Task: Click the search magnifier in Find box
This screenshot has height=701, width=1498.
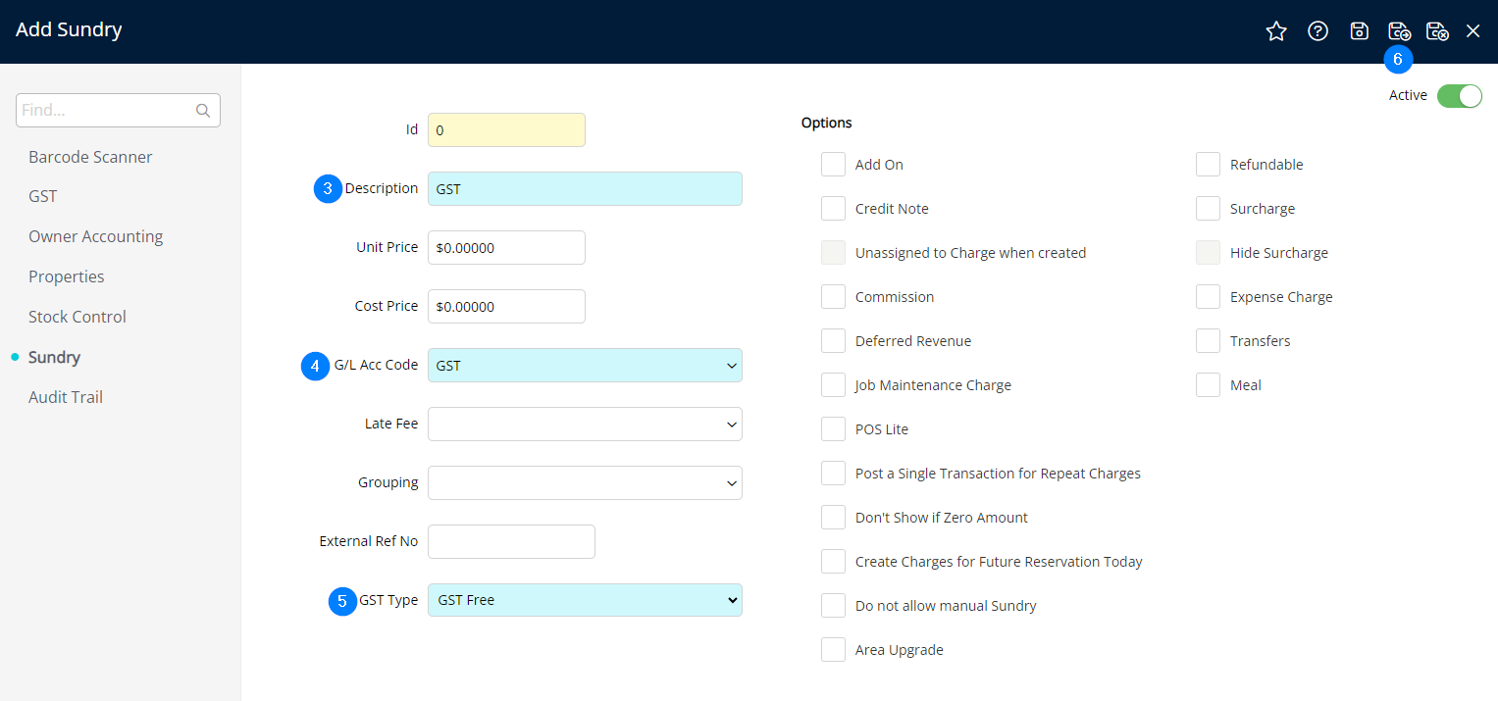Action: click(203, 111)
